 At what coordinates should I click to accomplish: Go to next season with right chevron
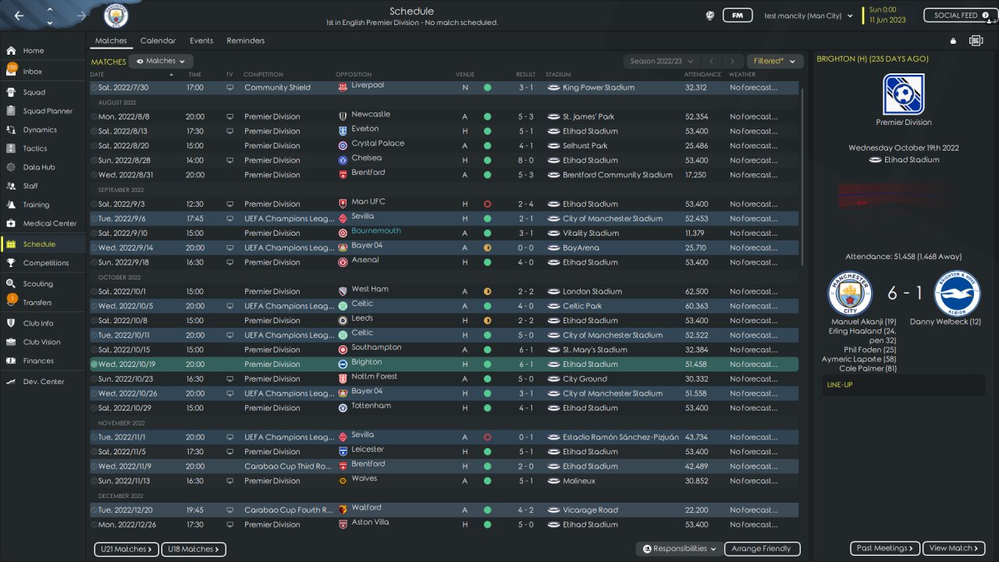[732, 61]
